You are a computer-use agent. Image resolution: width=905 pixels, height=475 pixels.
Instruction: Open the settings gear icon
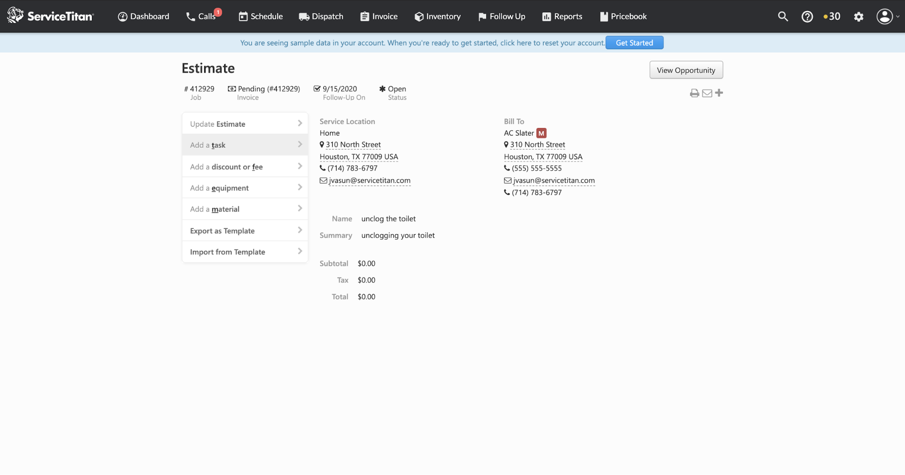[x=858, y=17]
